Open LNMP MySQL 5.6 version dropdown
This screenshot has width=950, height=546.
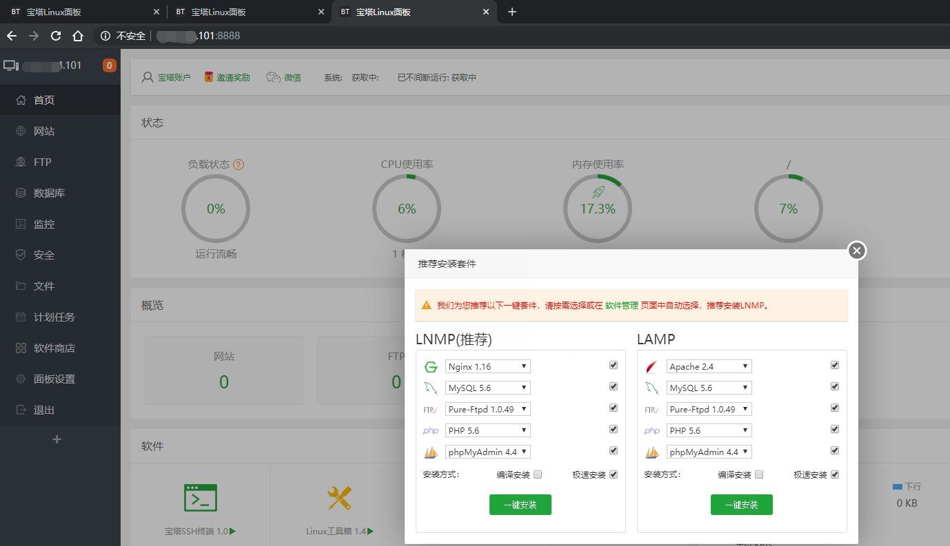point(488,388)
